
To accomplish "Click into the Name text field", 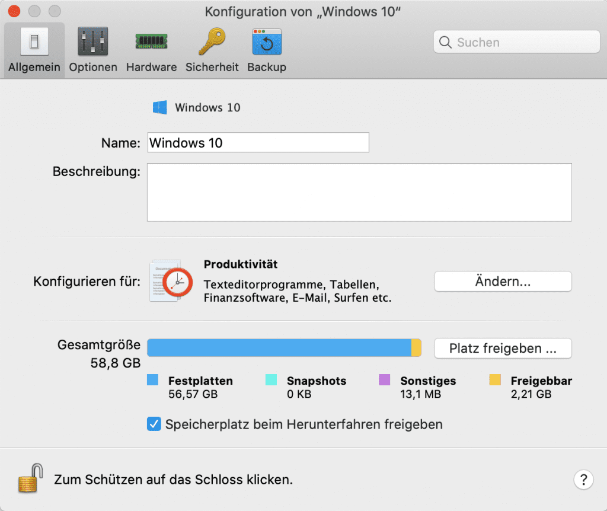I will pyautogui.click(x=258, y=143).
